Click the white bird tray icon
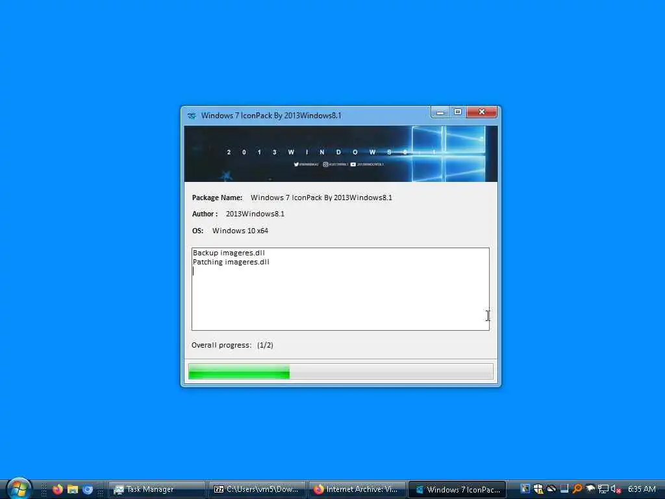Image resolution: width=665 pixels, height=499 pixels. coord(590,489)
